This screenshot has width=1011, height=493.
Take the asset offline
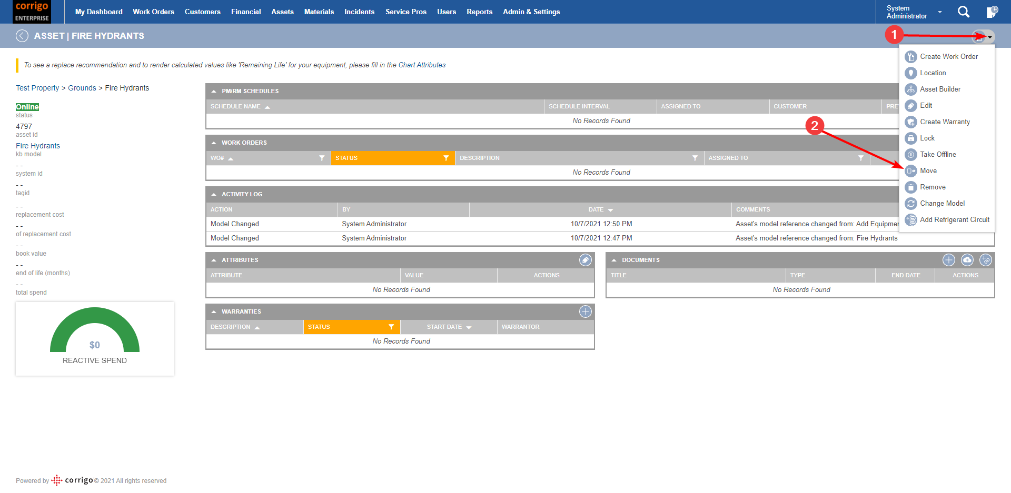coord(937,154)
